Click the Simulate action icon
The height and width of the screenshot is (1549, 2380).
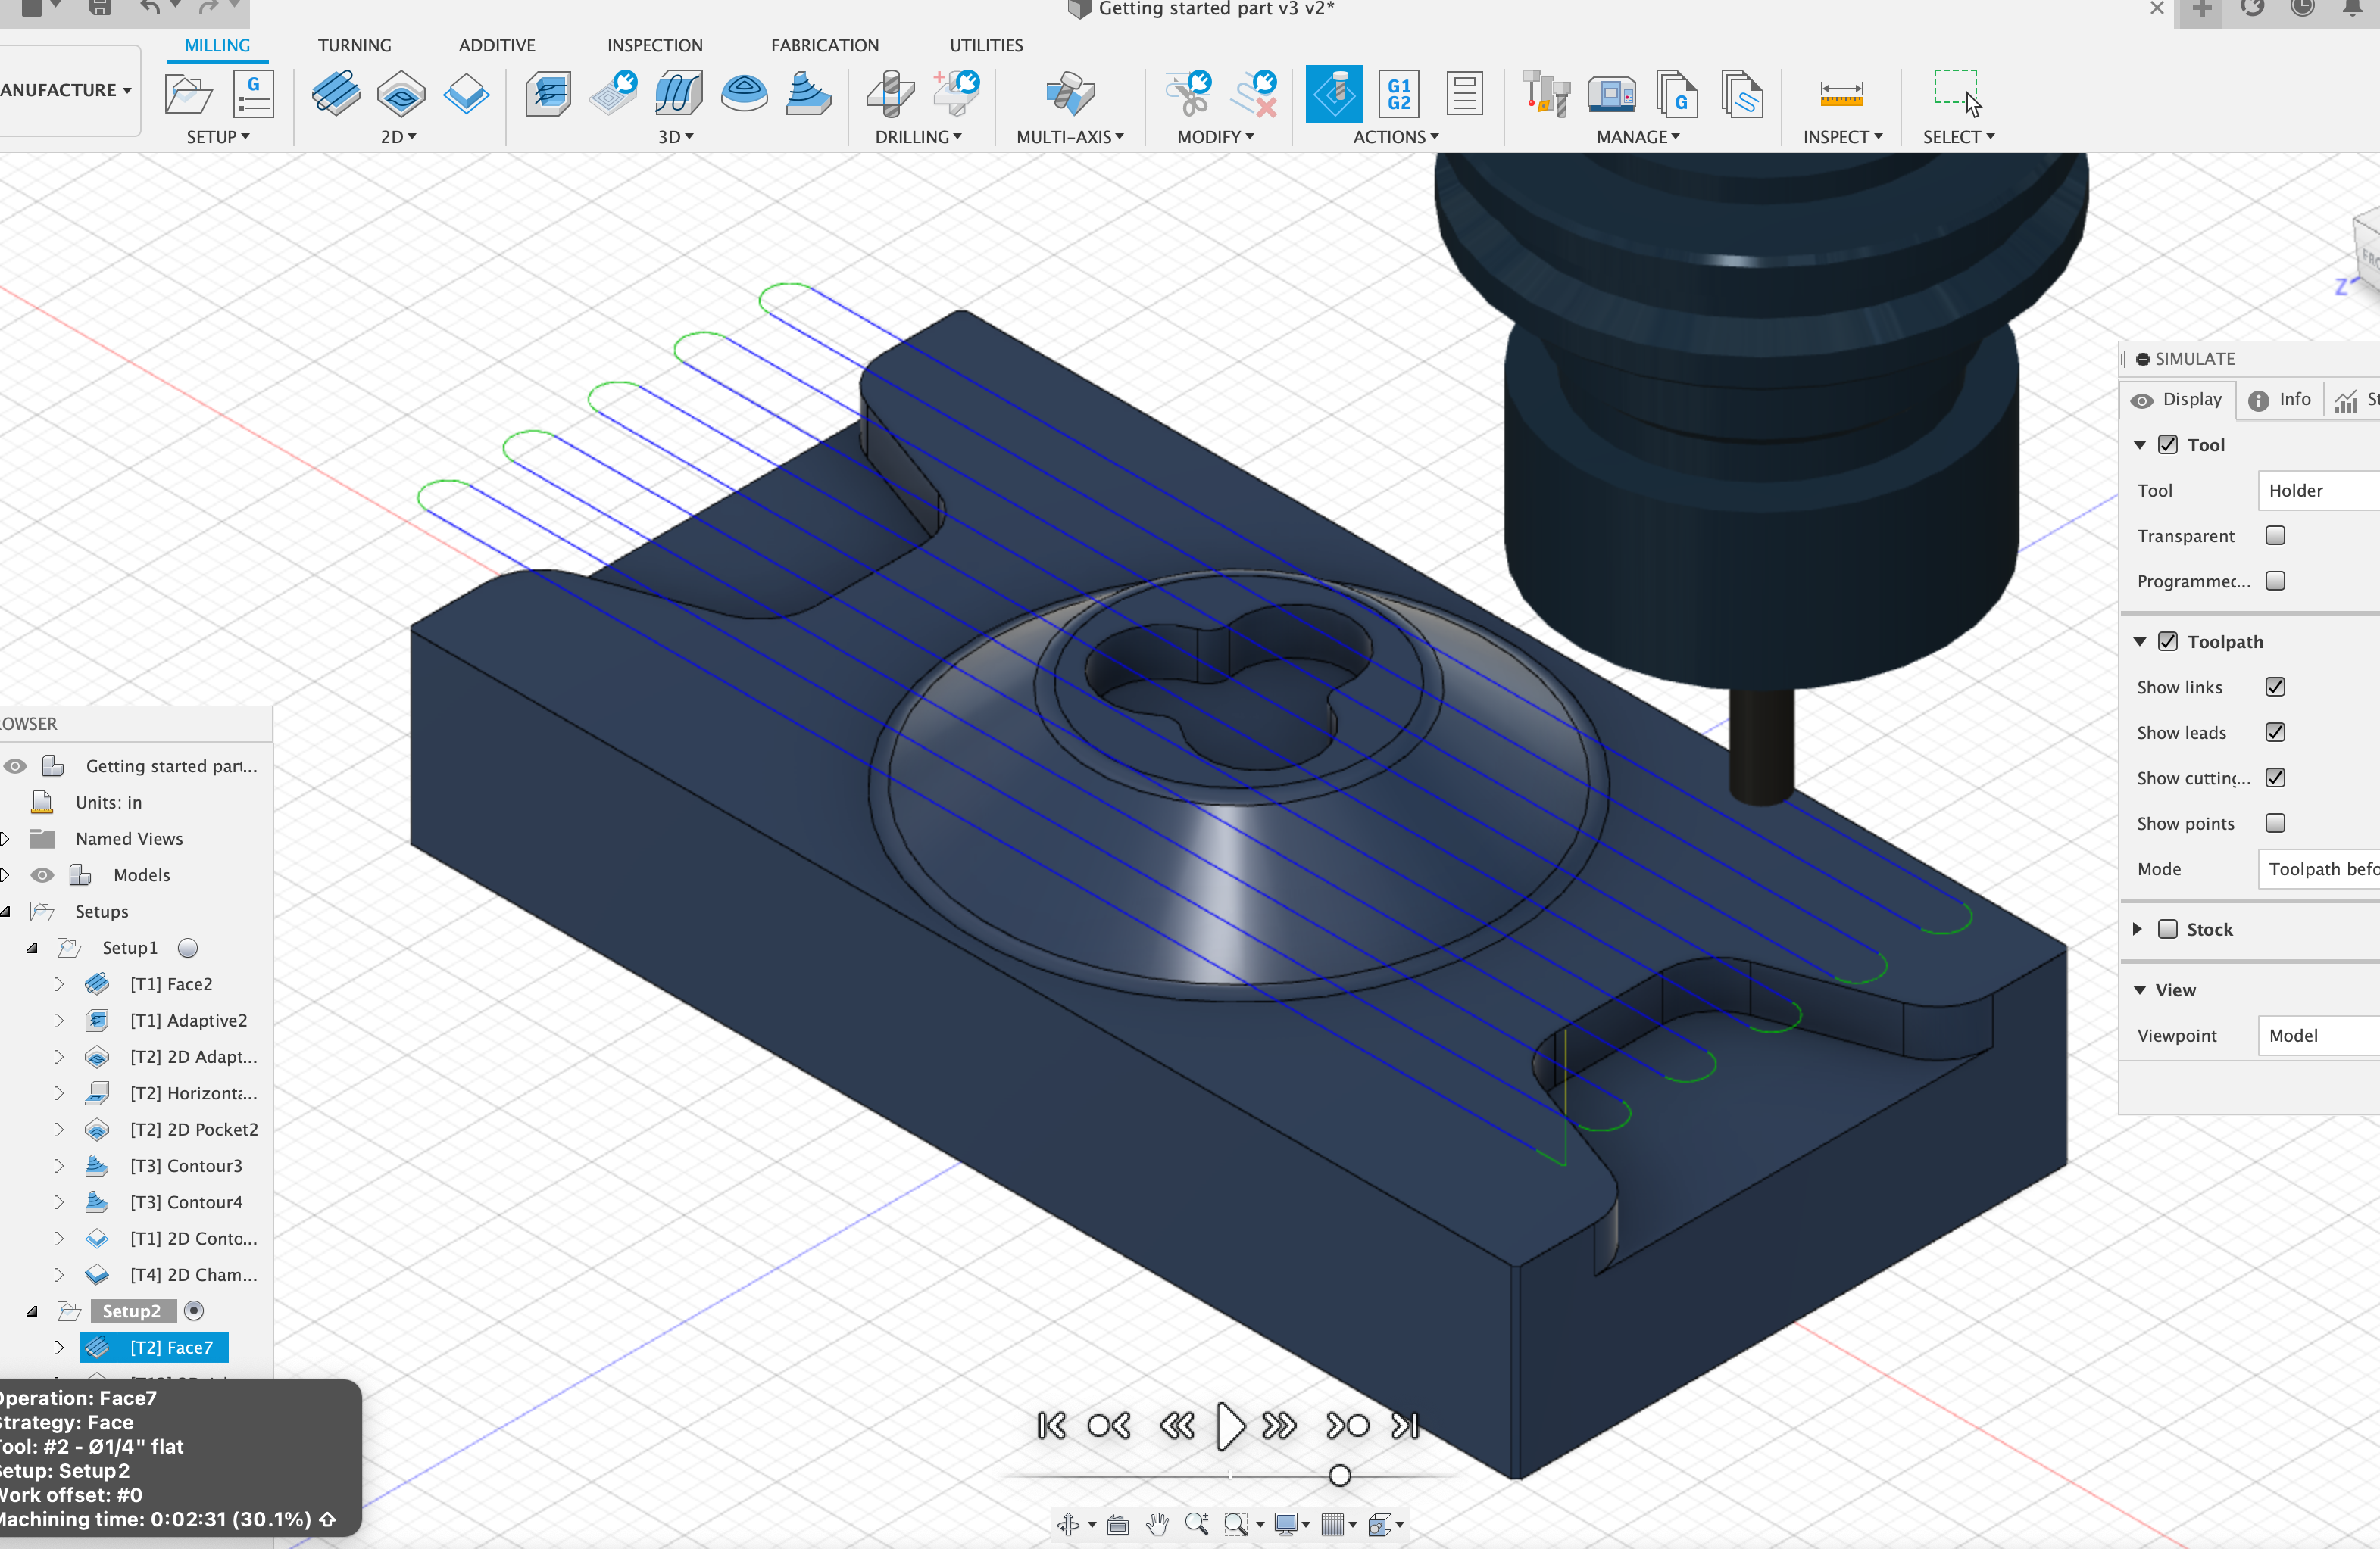click(x=1334, y=95)
